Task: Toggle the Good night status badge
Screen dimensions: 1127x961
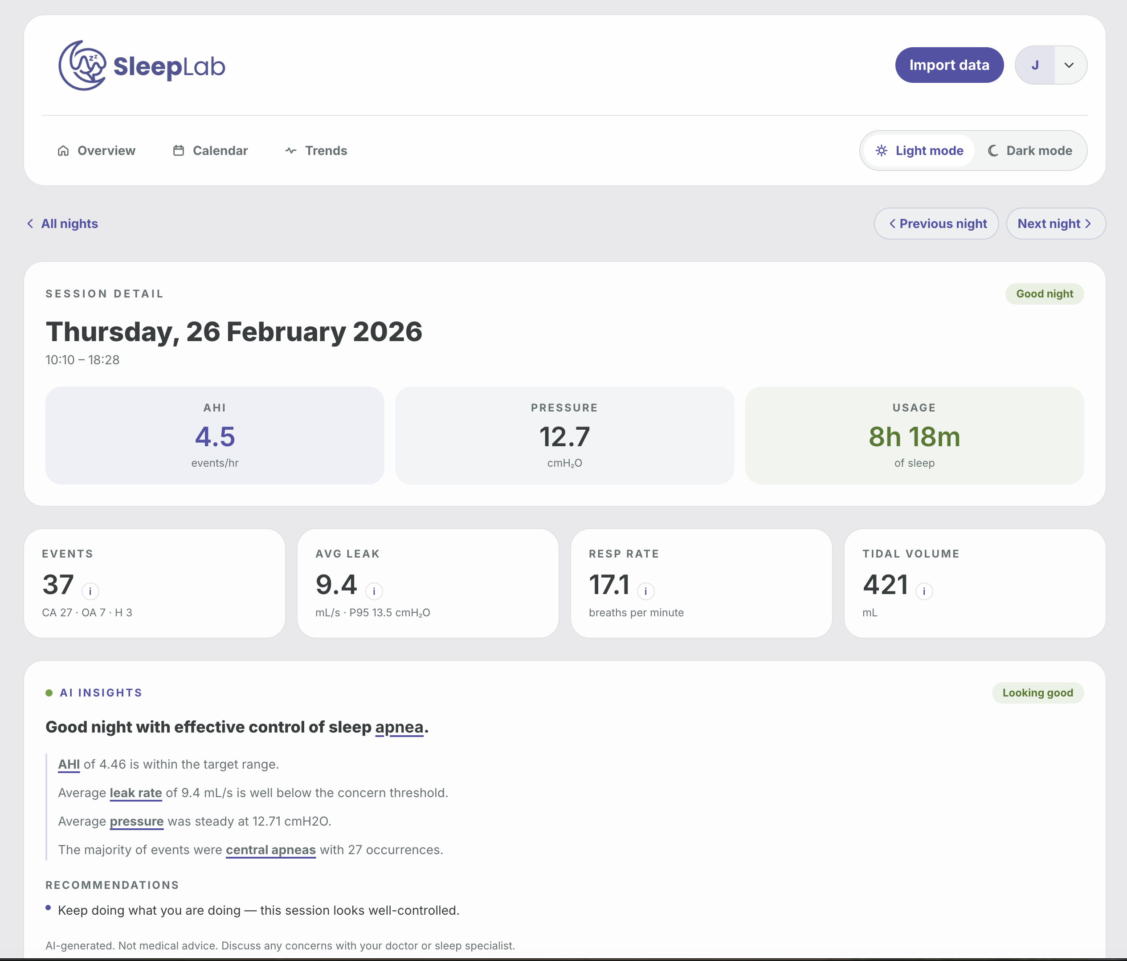Action: click(x=1044, y=293)
